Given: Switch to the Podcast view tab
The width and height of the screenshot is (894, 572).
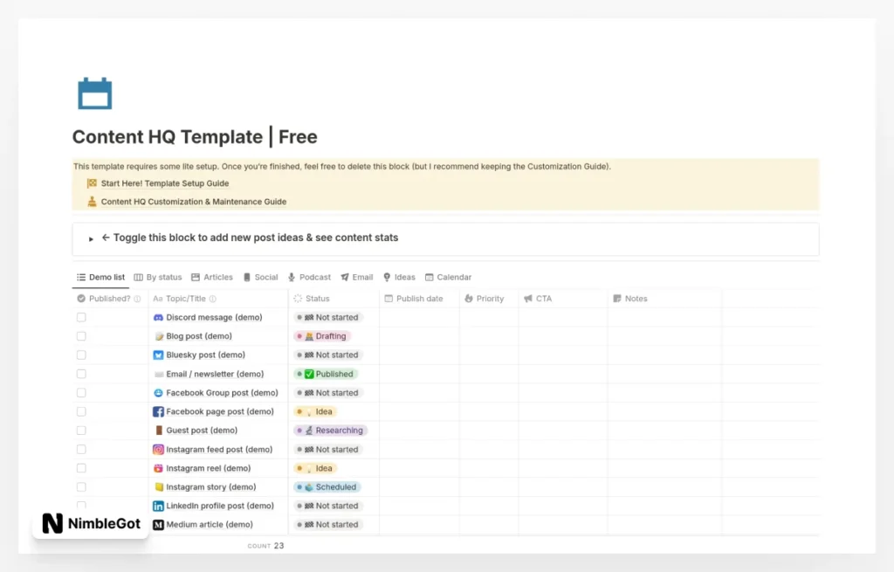Looking at the screenshot, I should point(309,277).
